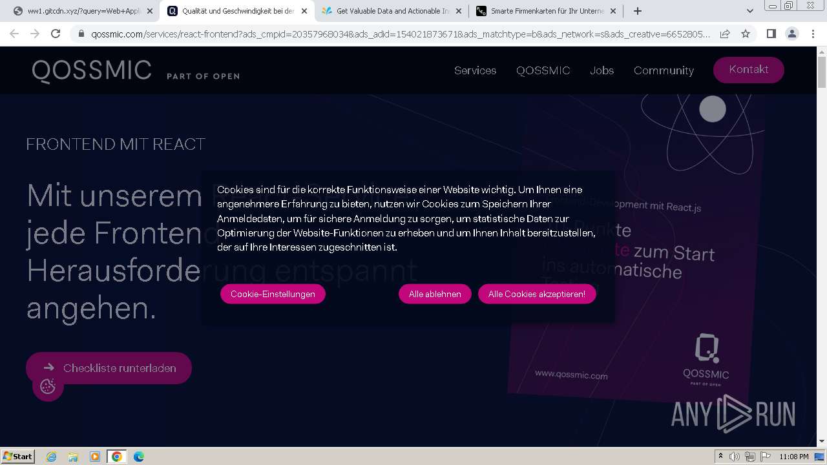The width and height of the screenshot is (827, 465).
Task: Open Microsoft Edge from taskbar
Action: click(139, 457)
